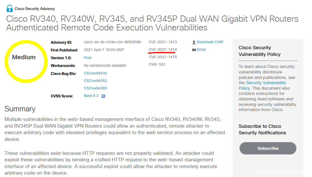
Task: Open the CVSS calculator icon beside Base 6.3
Action: (x=103, y=96)
